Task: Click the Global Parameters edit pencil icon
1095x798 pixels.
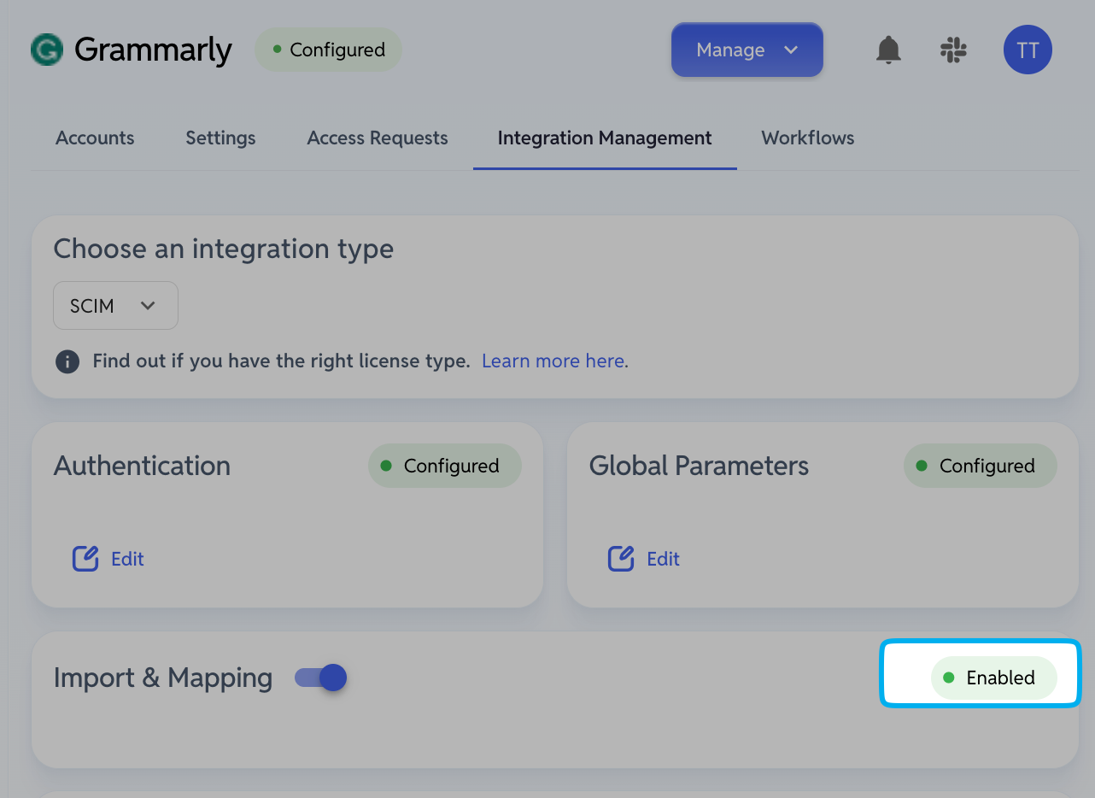Action: [621, 559]
